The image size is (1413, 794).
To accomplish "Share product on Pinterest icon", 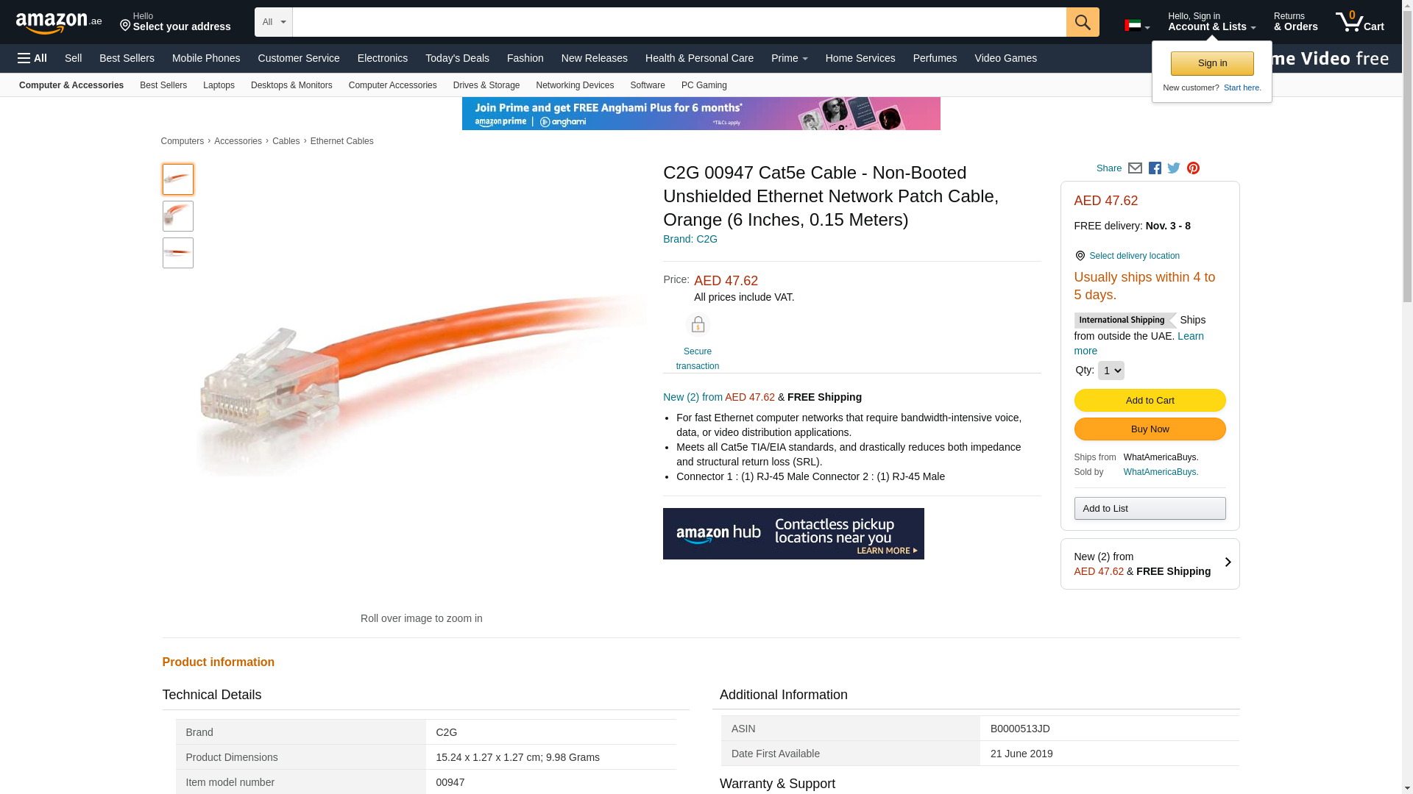I will [1193, 168].
